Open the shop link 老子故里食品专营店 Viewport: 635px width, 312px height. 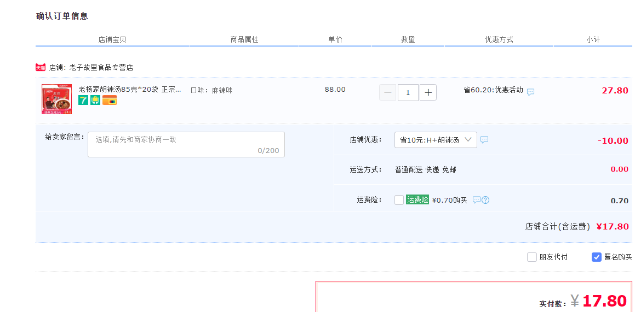coord(101,67)
